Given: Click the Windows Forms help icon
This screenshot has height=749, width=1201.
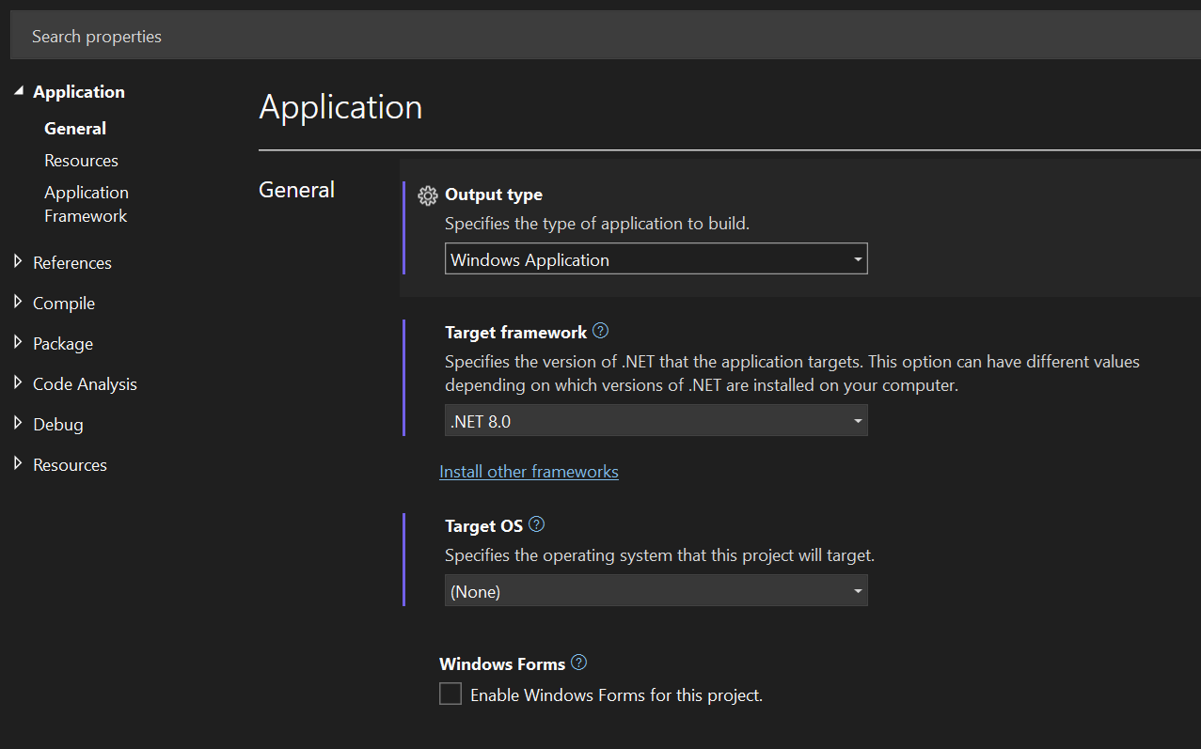Looking at the screenshot, I should tap(578, 663).
